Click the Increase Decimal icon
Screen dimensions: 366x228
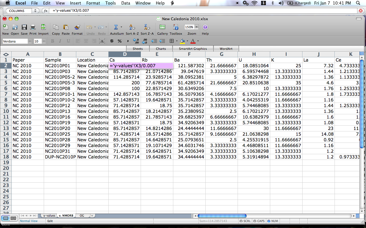(136, 41)
